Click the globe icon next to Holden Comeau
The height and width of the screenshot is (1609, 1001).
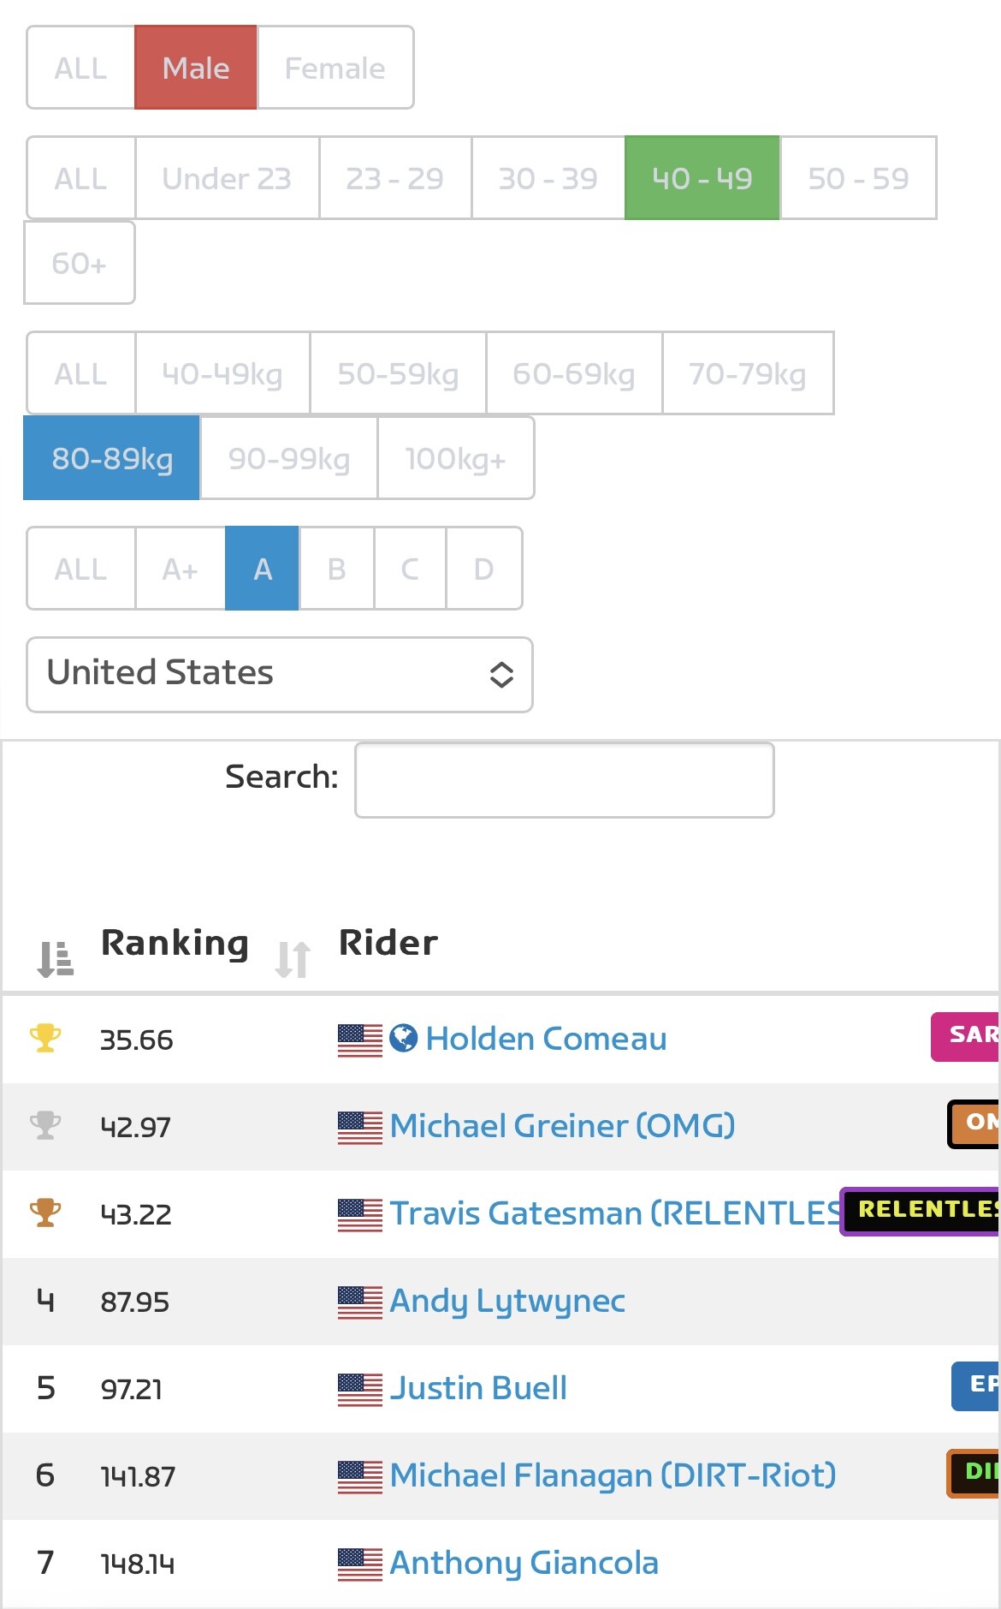point(403,1038)
